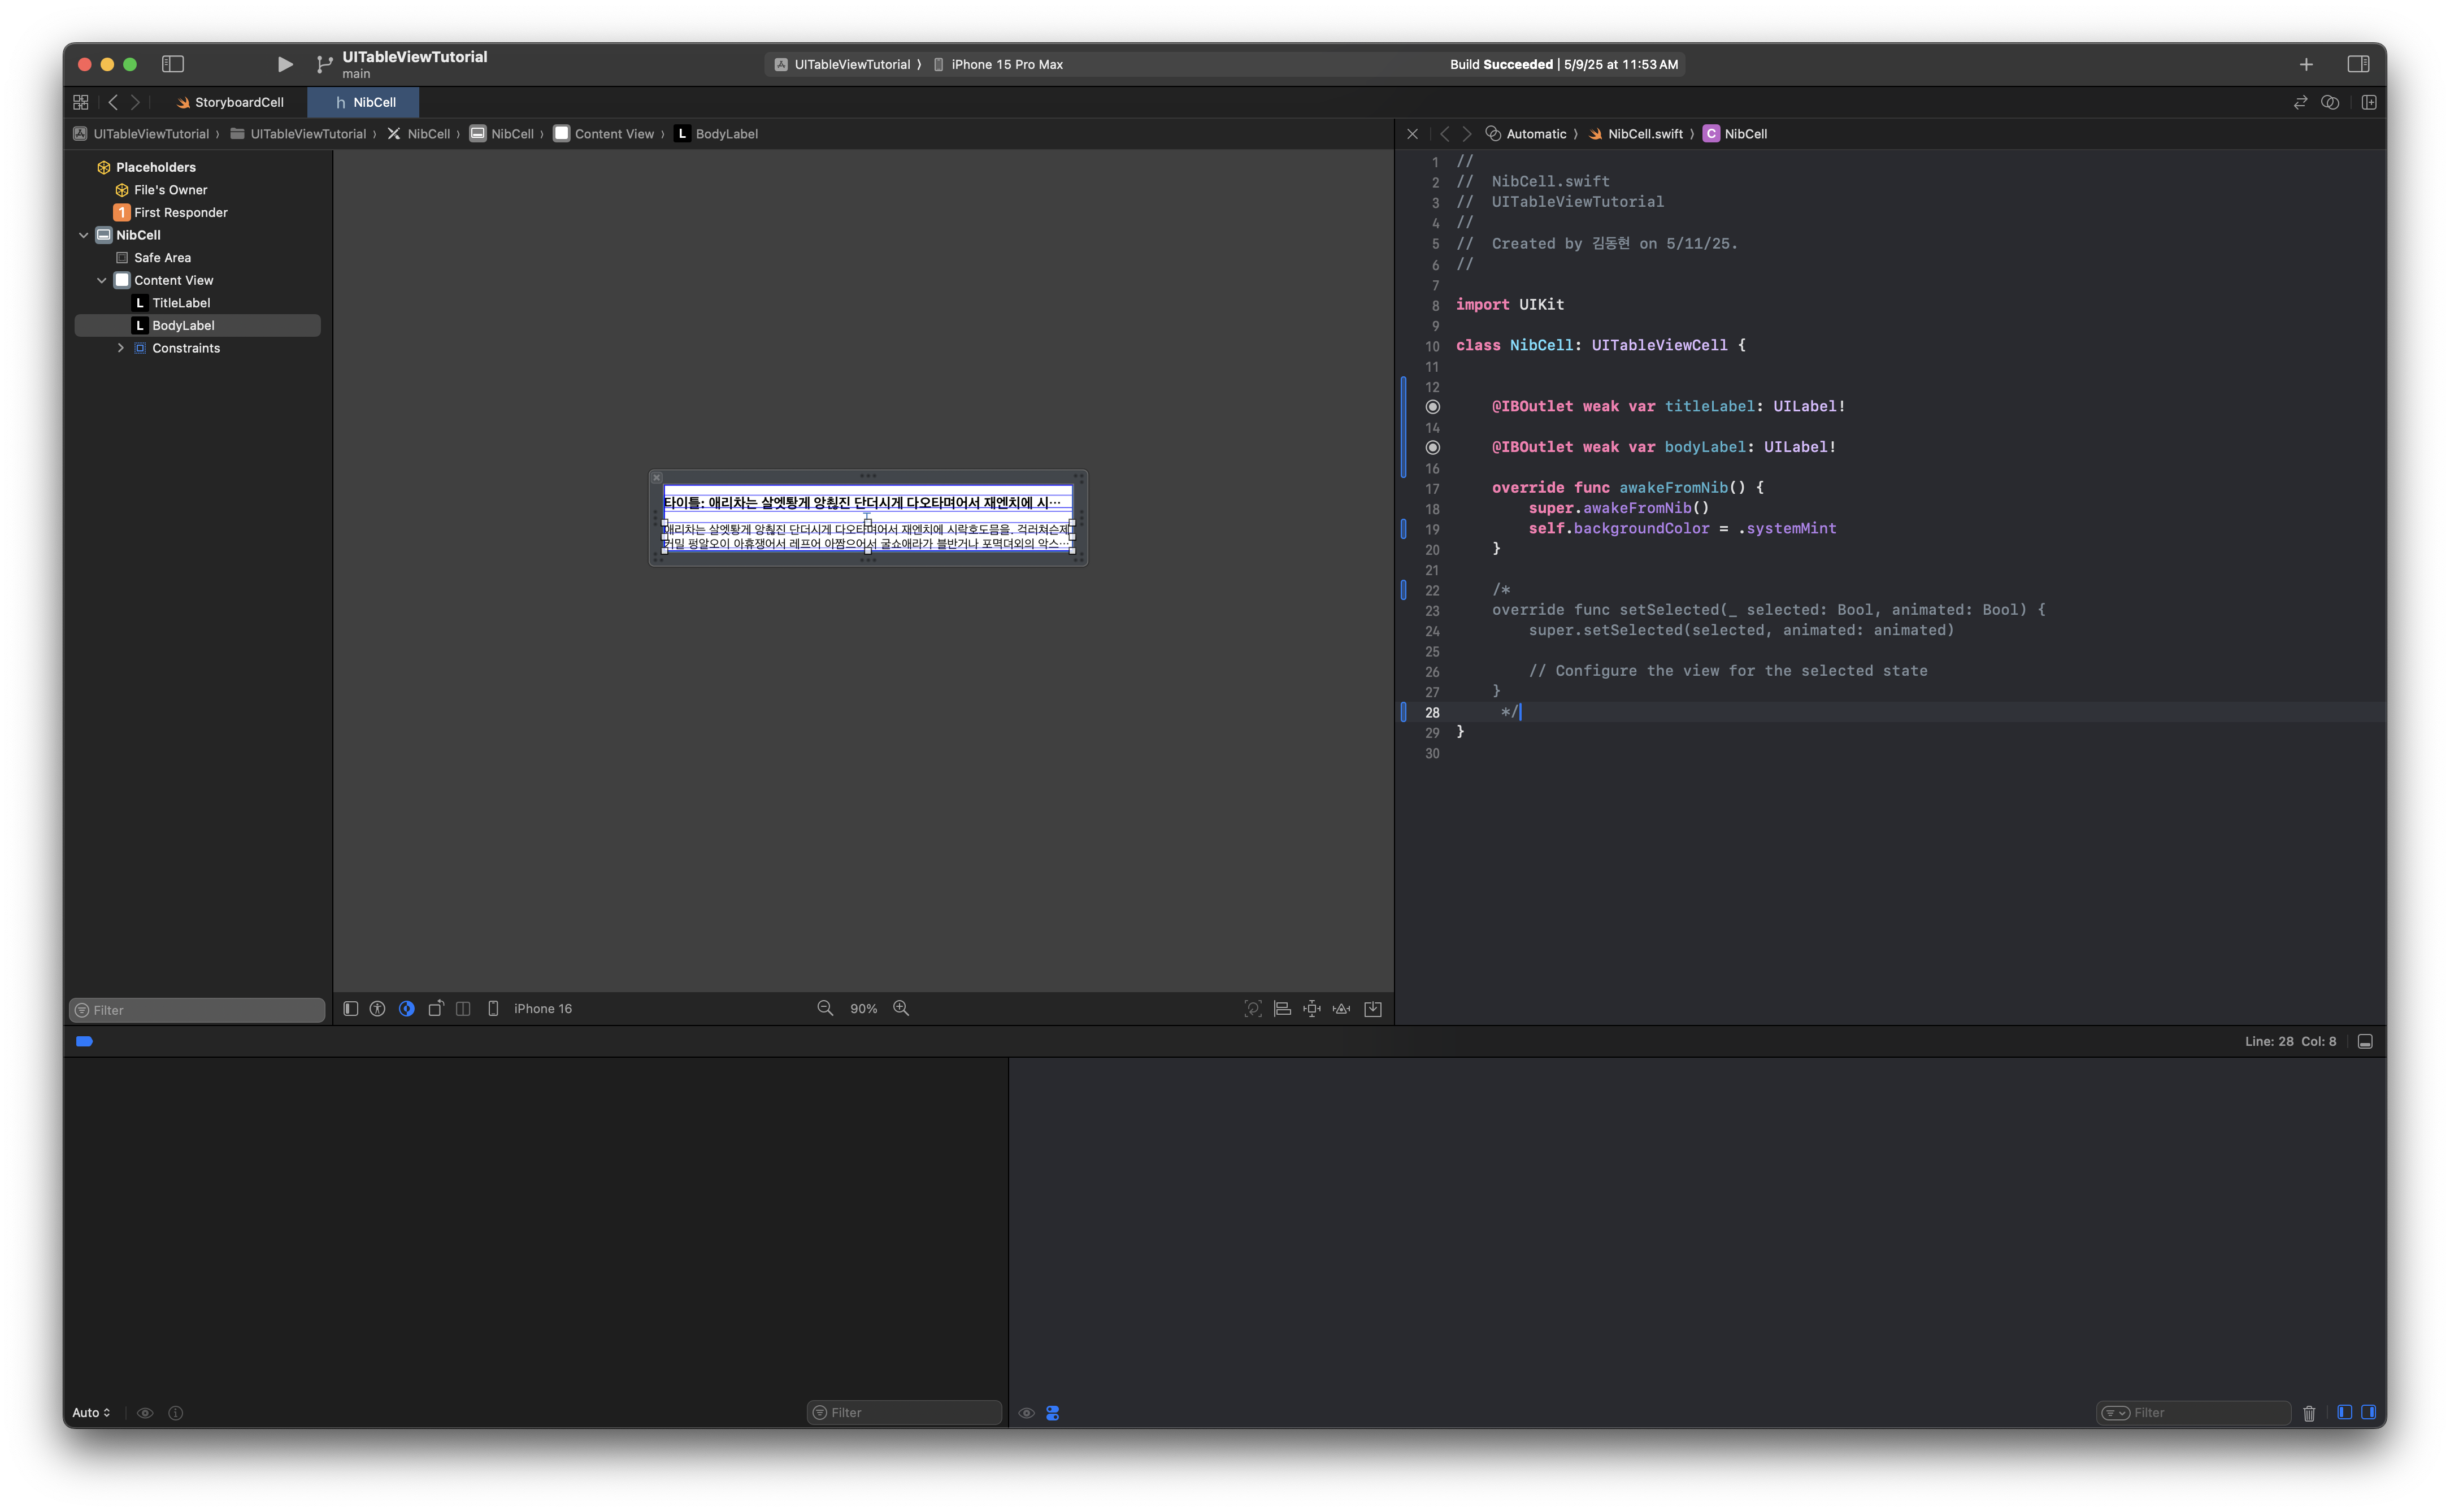Viewport: 2450px width, 1512px height.
Task: Toggle the right inspector panel
Action: [x=2358, y=64]
